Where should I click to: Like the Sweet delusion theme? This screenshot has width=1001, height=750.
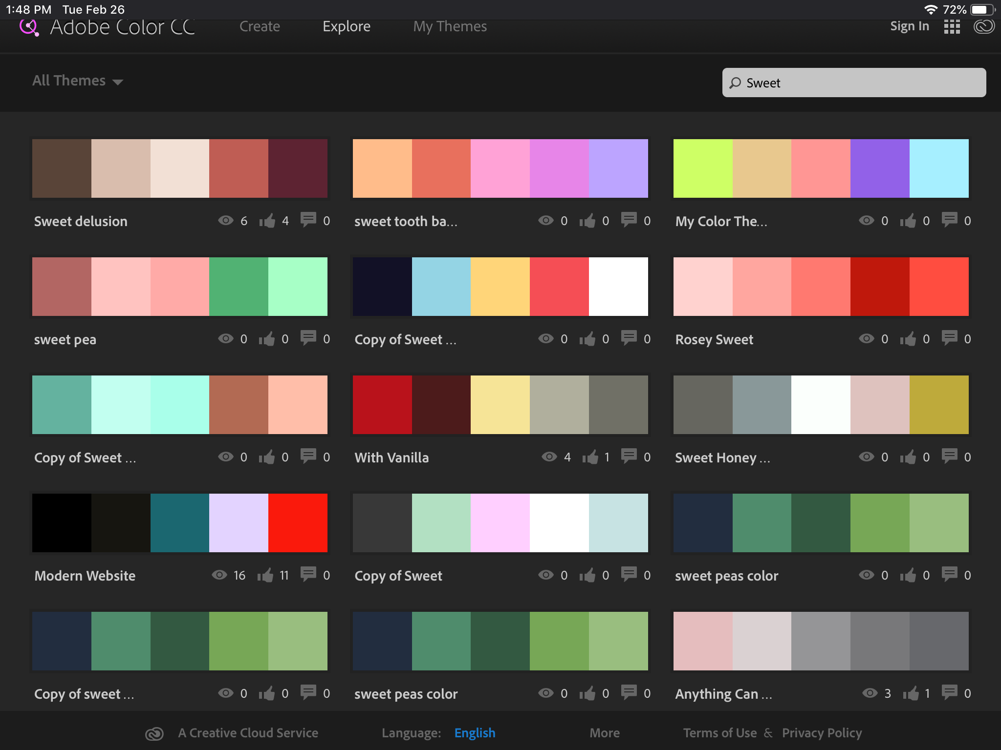pyautogui.click(x=267, y=221)
